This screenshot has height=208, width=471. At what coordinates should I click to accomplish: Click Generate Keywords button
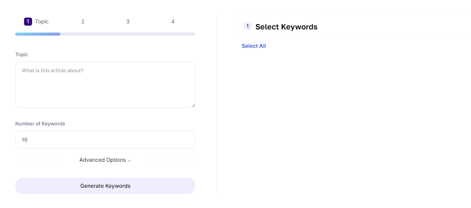pyautogui.click(x=105, y=186)
